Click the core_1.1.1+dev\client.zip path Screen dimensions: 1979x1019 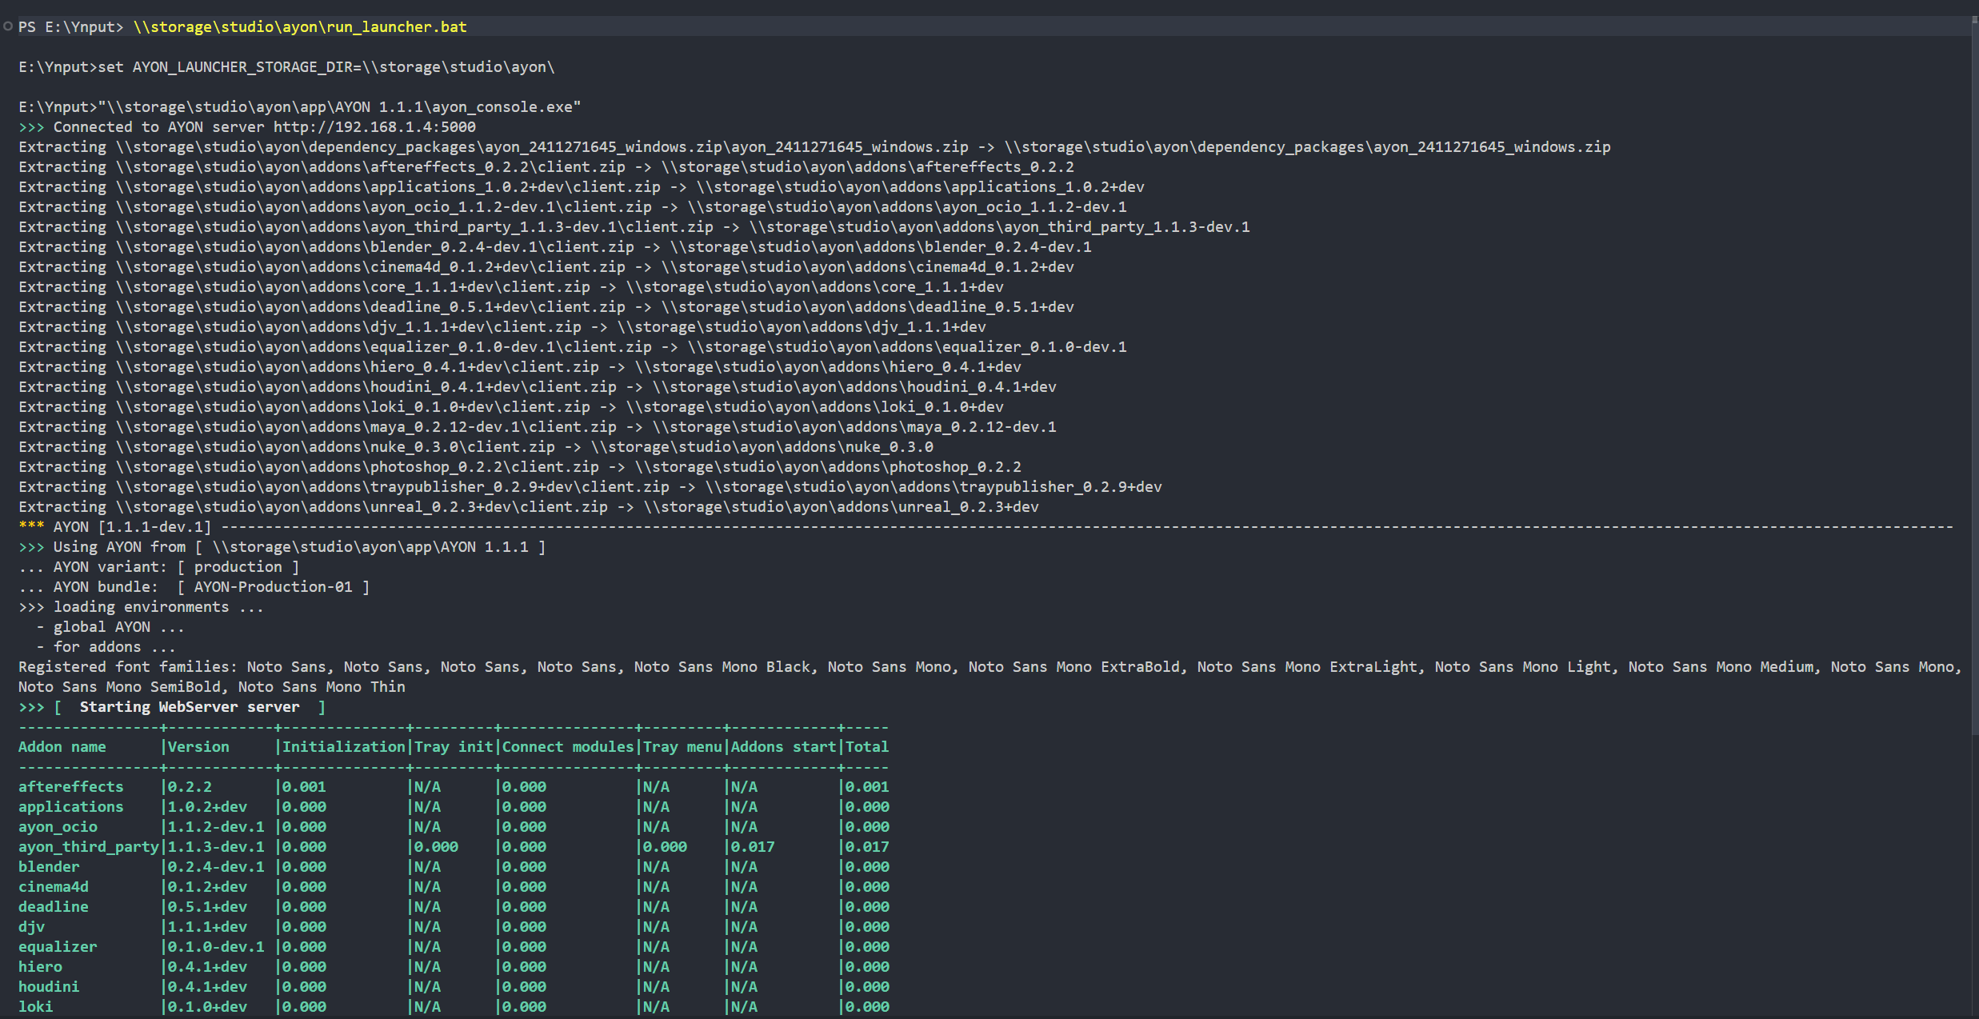click(353, 286)
